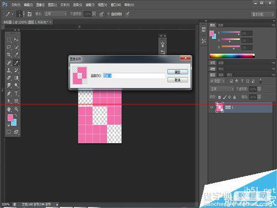This screenshot has width=277, height=208.
Task: Toggle visibility of layer 图层 1
Action: [x=212, y=107]
